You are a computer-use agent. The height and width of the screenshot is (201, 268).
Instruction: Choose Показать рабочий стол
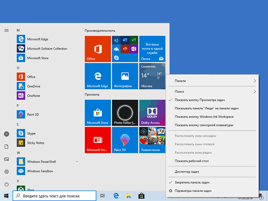coord(212,161)
